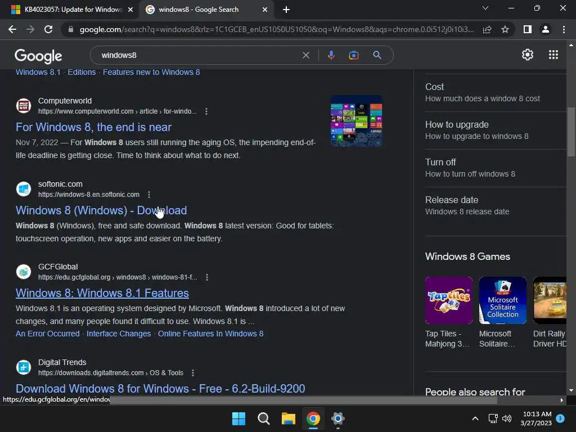Open the volume speaker icon in tray
Screen dimensions: 576x432
[507, 418]
